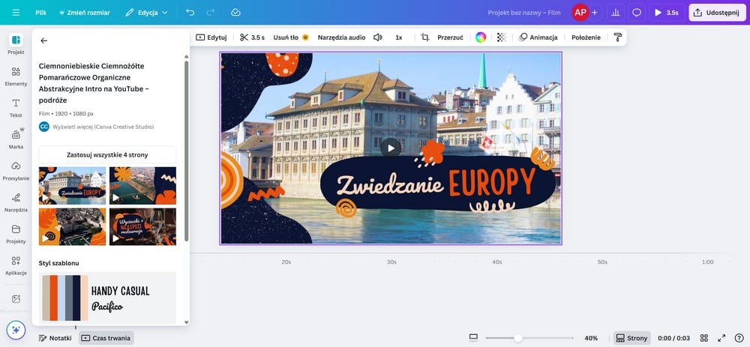Viewport: 750px width, 347px height.
Task: Open the Notatki notes panel
Action: pyautogui.click(x=55, y=338)
